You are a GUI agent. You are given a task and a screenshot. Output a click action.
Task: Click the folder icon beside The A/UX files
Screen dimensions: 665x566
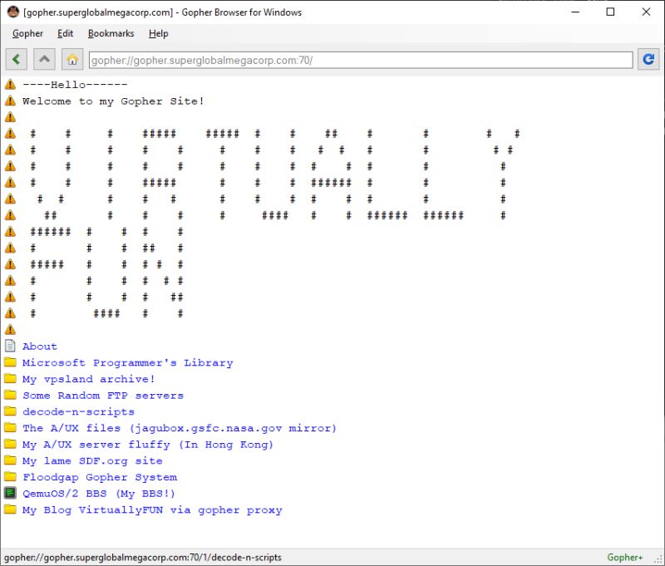(10, 428)
